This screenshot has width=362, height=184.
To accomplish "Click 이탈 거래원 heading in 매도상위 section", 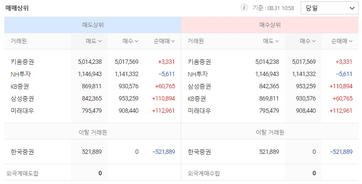I will click(93, 132).
